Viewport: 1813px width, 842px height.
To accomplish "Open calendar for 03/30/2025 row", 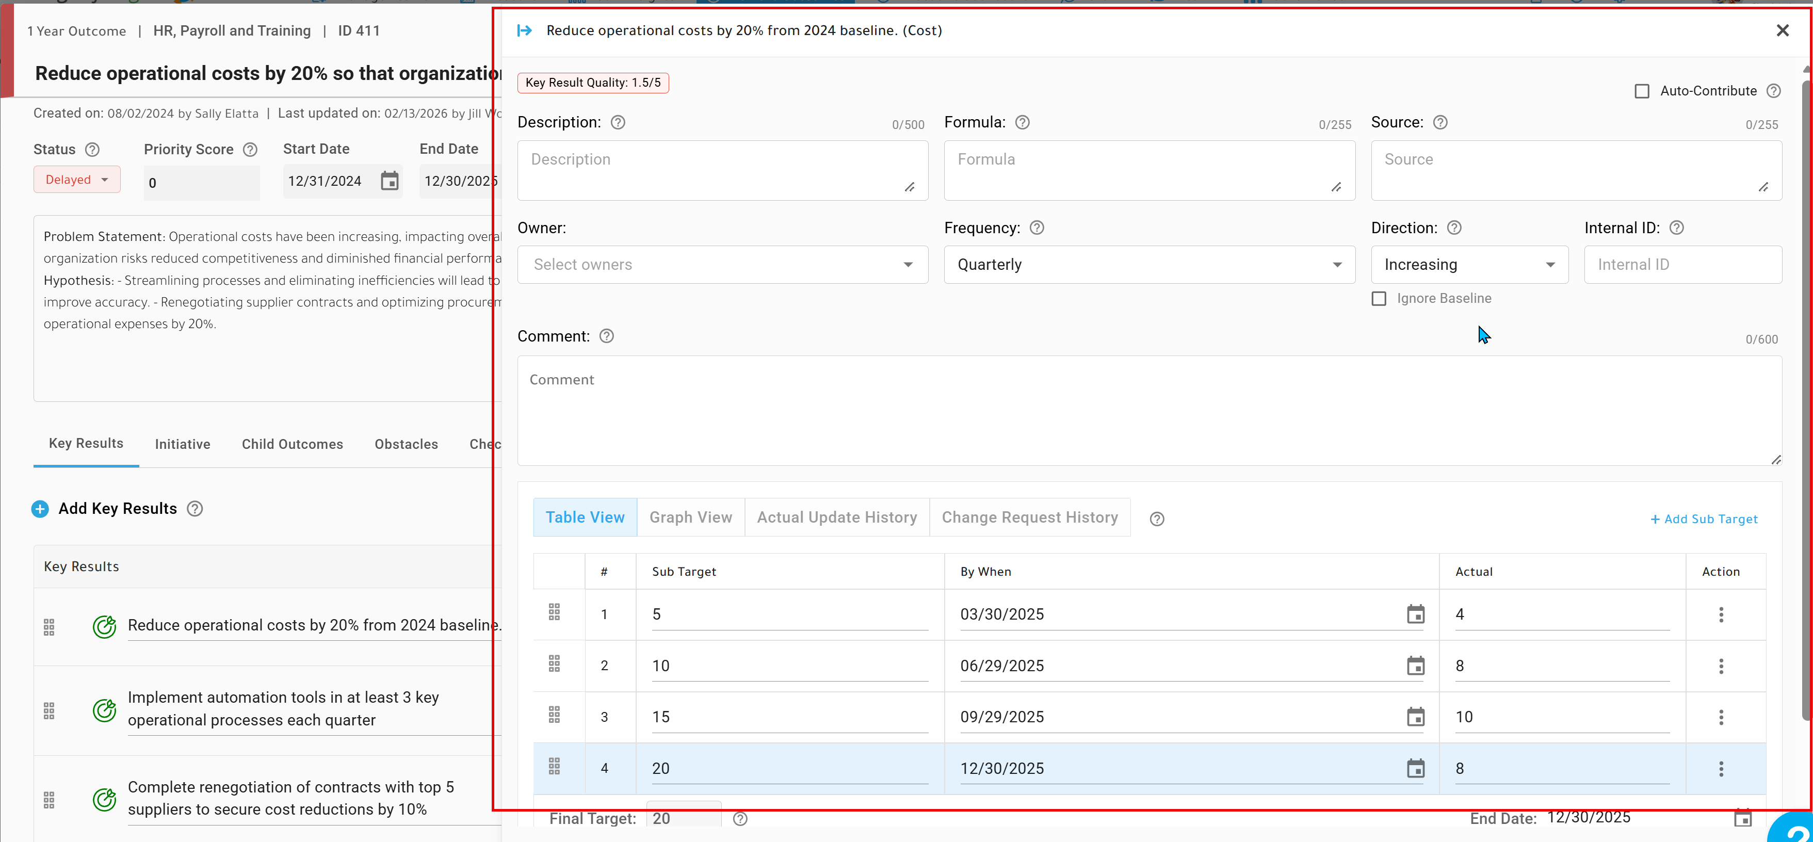I will tap(1415, 614).
